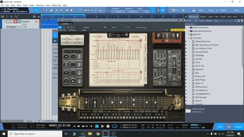Open the Snap Adaptive dropdown
This screenshot has height=137, width=244.
tap(143, 11)
